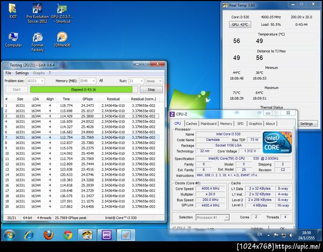Open the Computer desktop icon
The width and height of the screenshot is (323, 252).
[13, 39]
